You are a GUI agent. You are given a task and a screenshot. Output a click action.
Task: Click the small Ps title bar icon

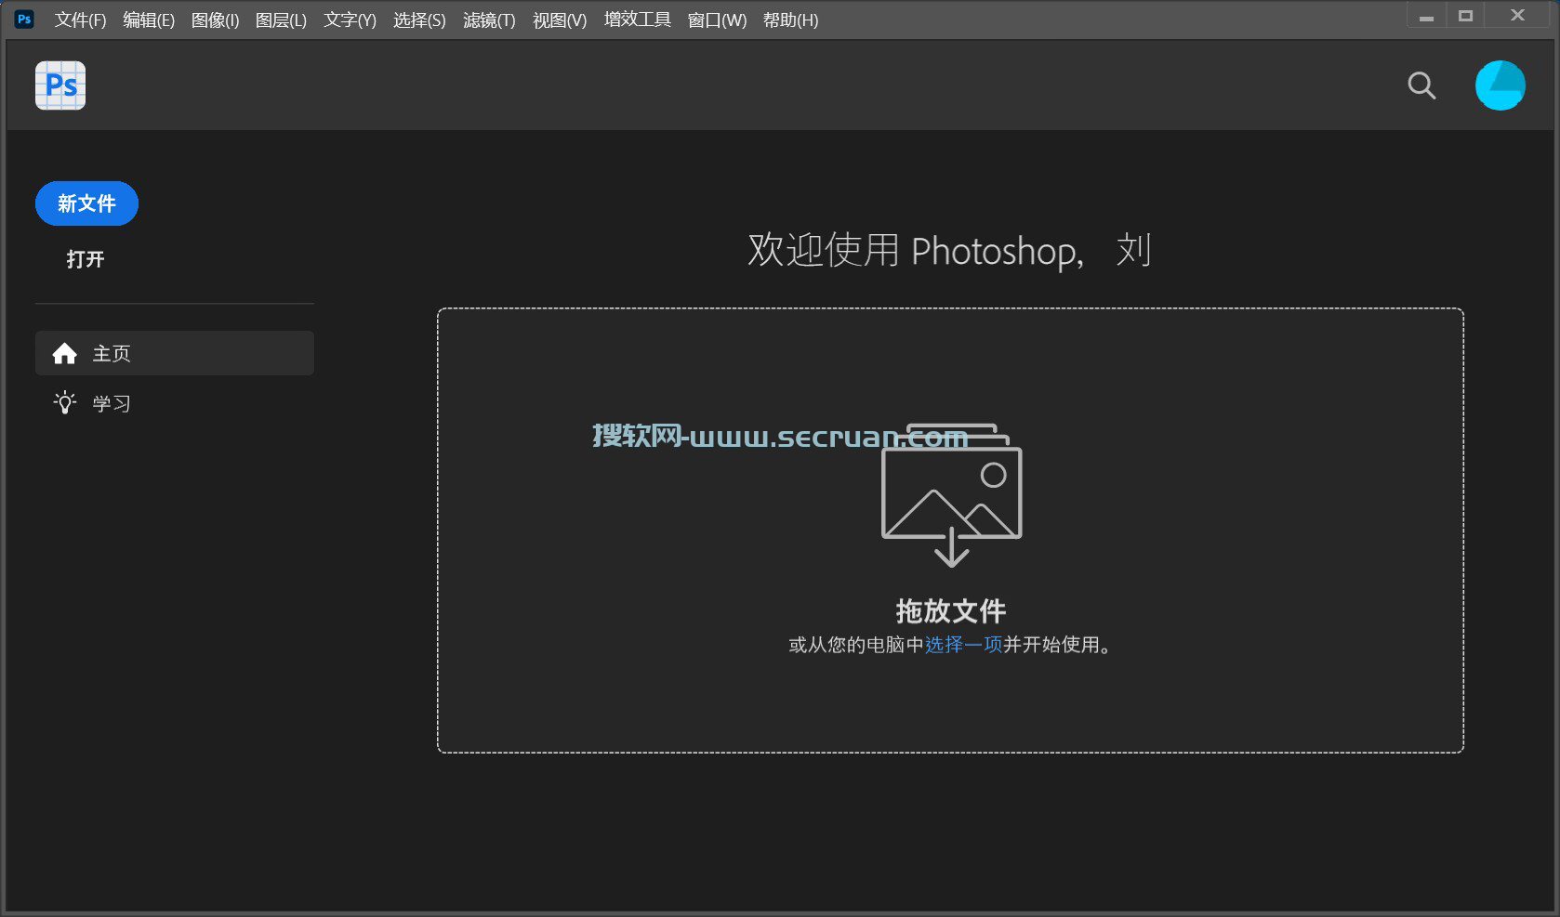tap(24, 19)
